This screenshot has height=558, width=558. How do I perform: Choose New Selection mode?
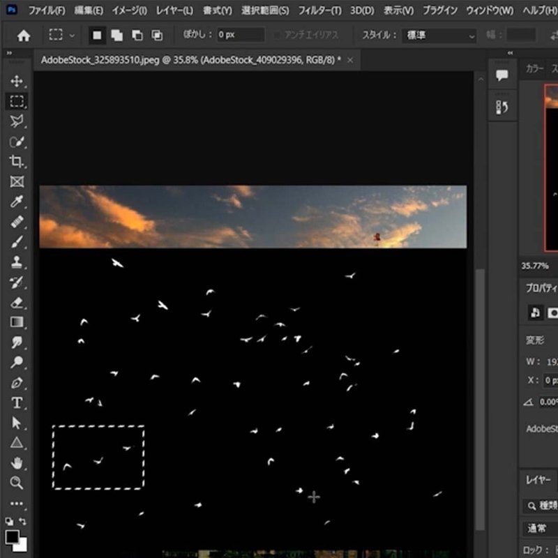97,36
